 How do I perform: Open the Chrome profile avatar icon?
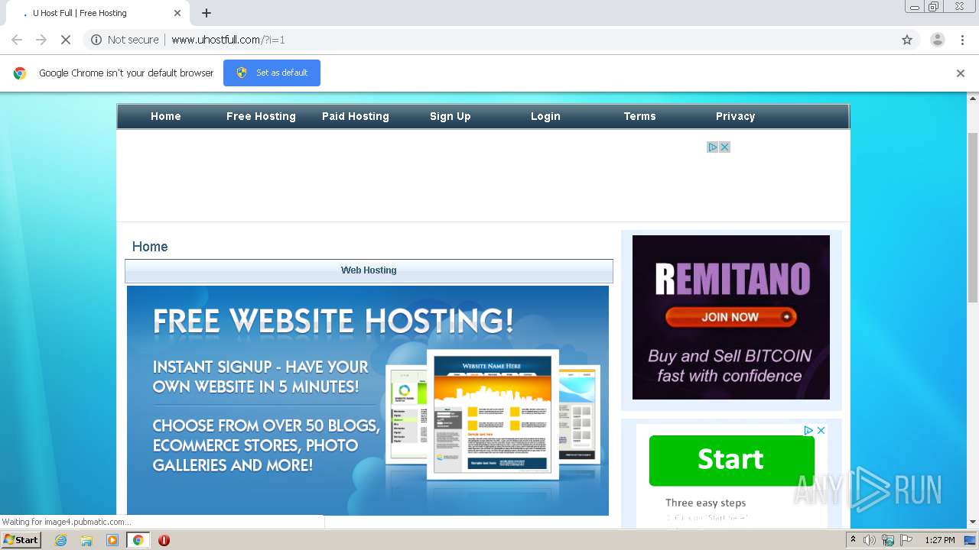(937, 40)
